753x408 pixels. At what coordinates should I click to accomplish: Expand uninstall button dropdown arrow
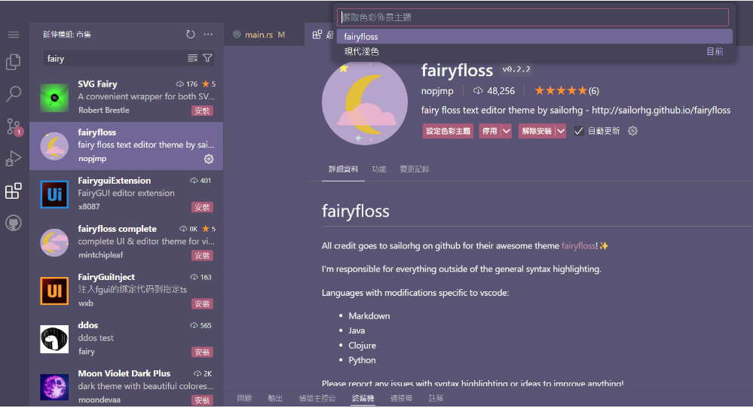[x=561, y=131]
